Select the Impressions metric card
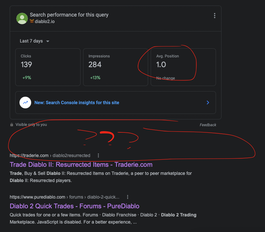This screenshot has width=265, height=232. coord(116,67)
